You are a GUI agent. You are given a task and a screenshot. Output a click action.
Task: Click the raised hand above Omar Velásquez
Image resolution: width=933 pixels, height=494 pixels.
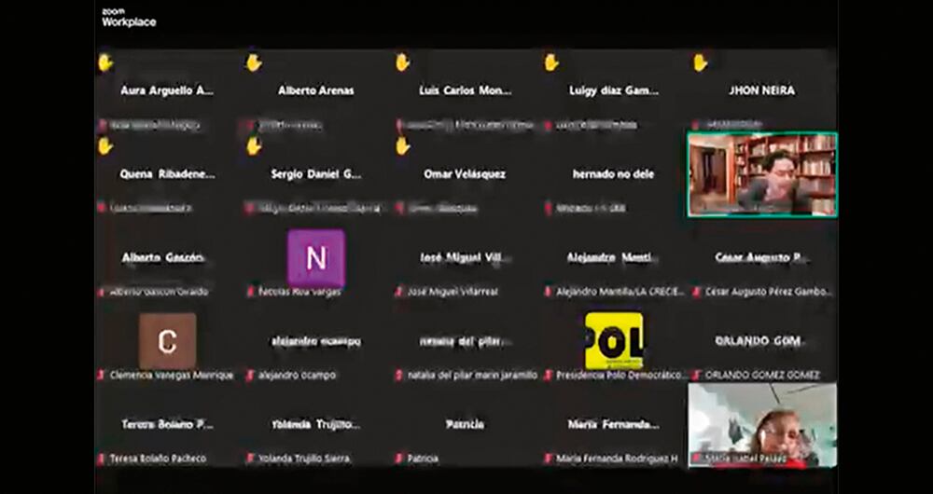click(403, 145)
